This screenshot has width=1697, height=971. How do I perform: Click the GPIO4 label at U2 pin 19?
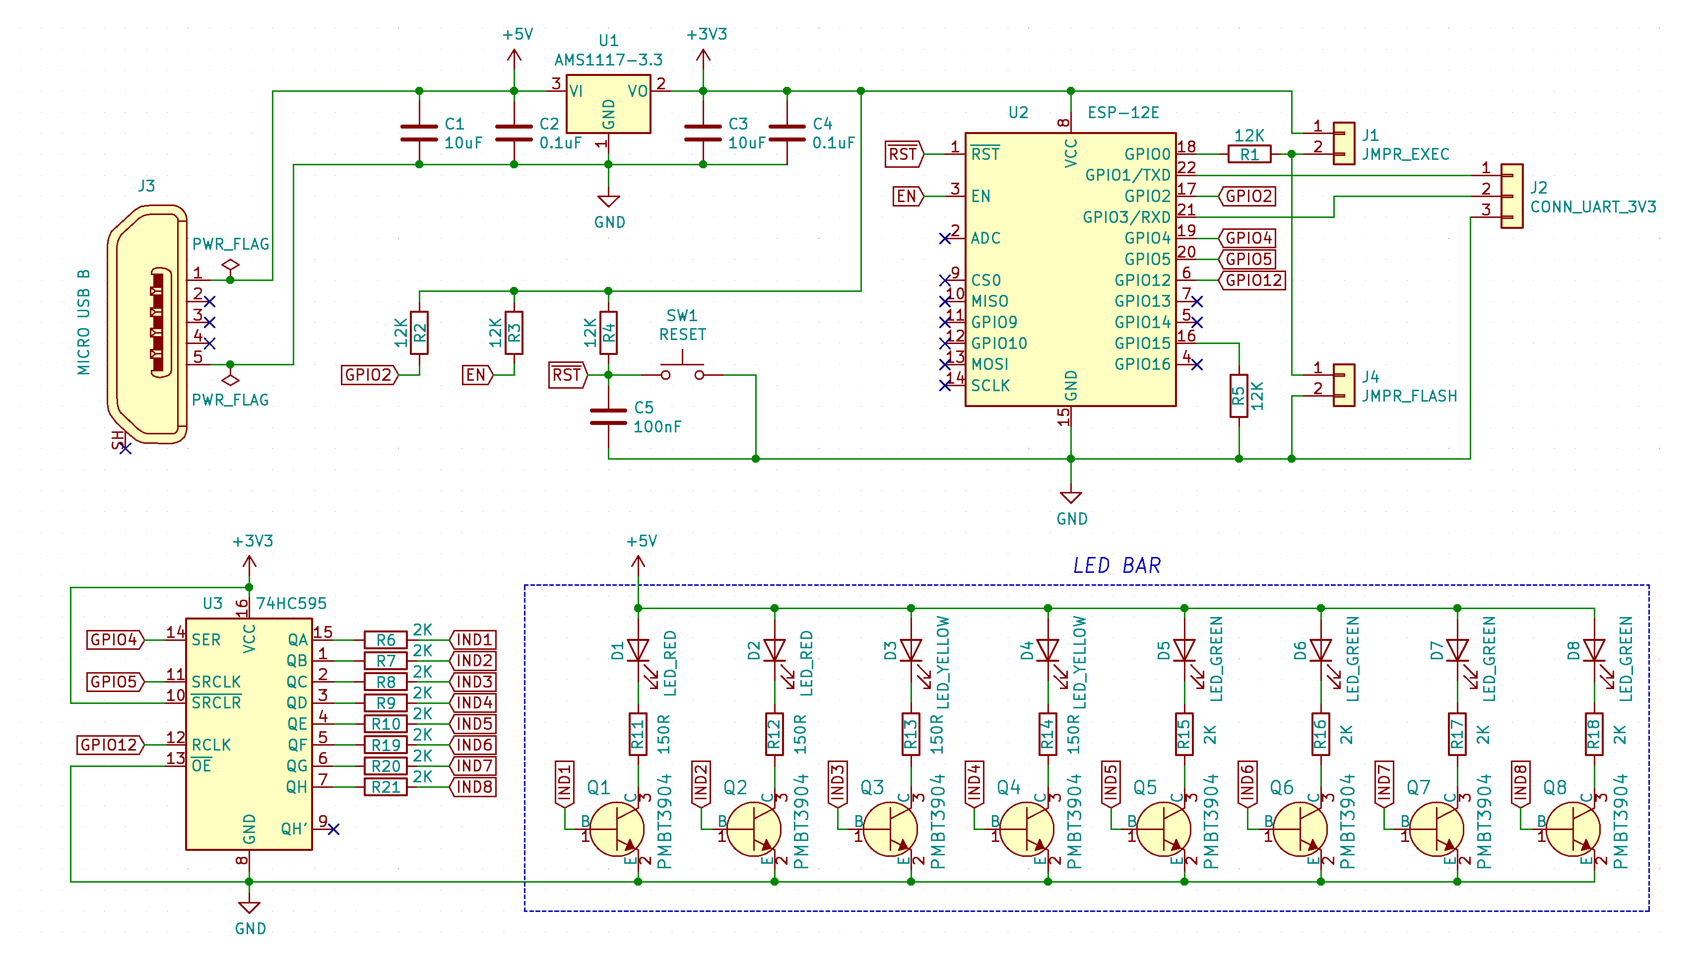[x=1247, y=238]
